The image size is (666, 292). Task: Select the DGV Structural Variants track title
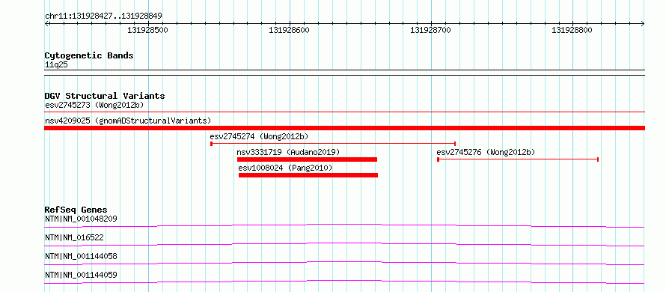click(105, 96)
